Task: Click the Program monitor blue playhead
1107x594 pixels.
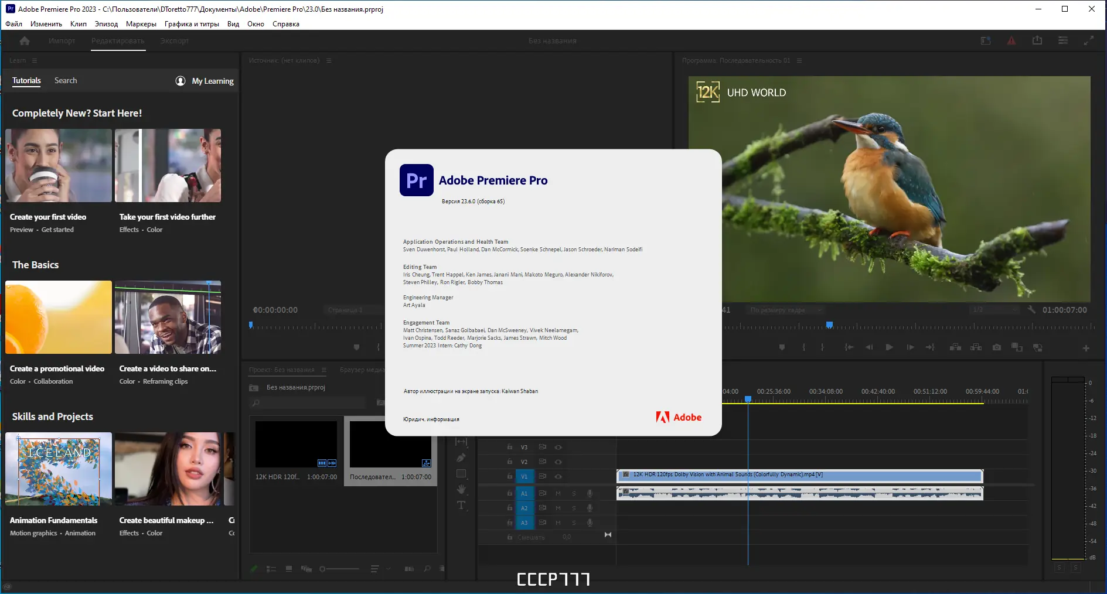Action: point(829,325)
